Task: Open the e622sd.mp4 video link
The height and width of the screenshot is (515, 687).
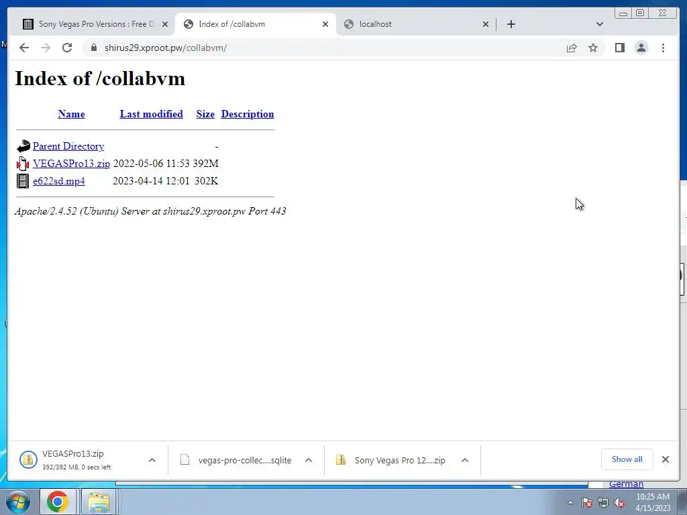Action: pos(59,181)
